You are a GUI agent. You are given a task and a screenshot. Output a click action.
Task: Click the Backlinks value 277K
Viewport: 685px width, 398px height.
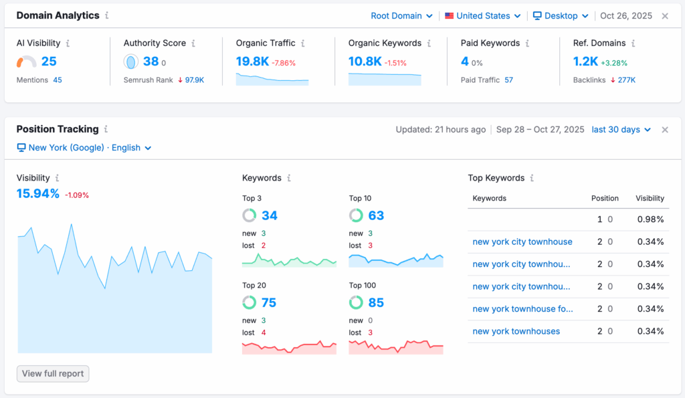click(626, 80)
